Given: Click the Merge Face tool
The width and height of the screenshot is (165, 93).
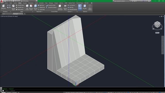Looking at the screenshot, I should coord(41,7).
